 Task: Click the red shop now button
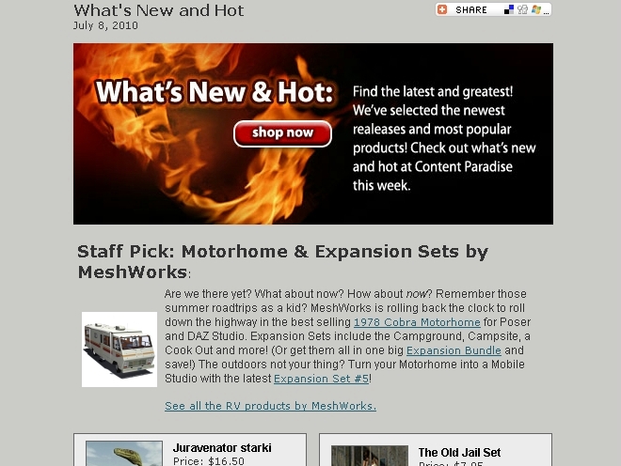coord(282,133)
